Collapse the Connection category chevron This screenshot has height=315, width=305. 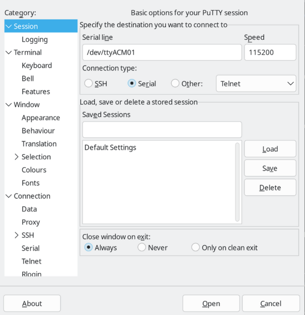click(9, 196)
